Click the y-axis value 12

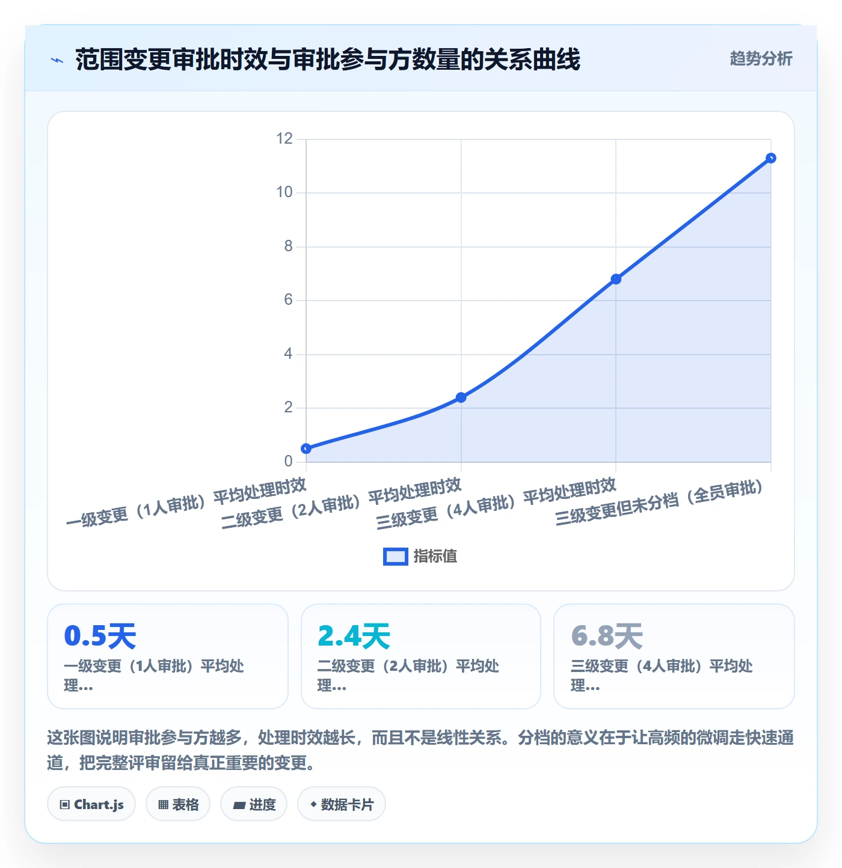point(284,139)
